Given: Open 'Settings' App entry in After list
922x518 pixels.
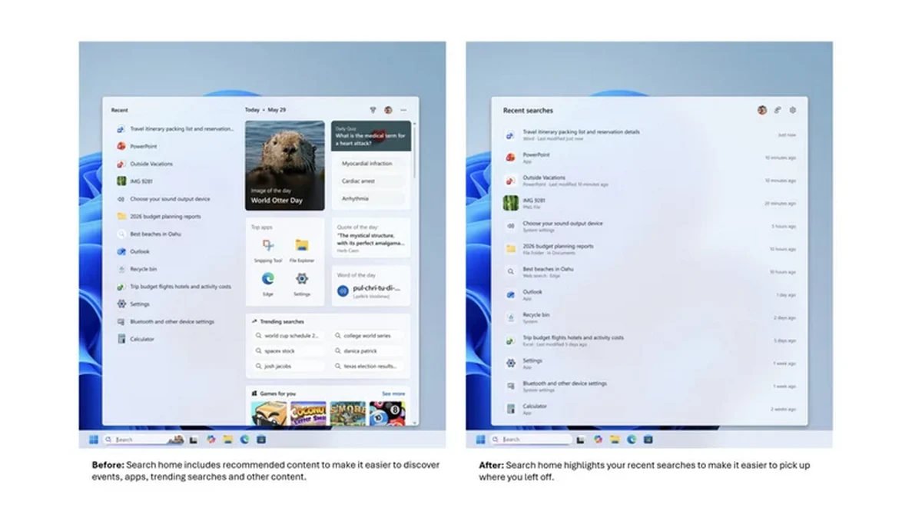Looking at the screenshot, I should [x=650, y=363].
